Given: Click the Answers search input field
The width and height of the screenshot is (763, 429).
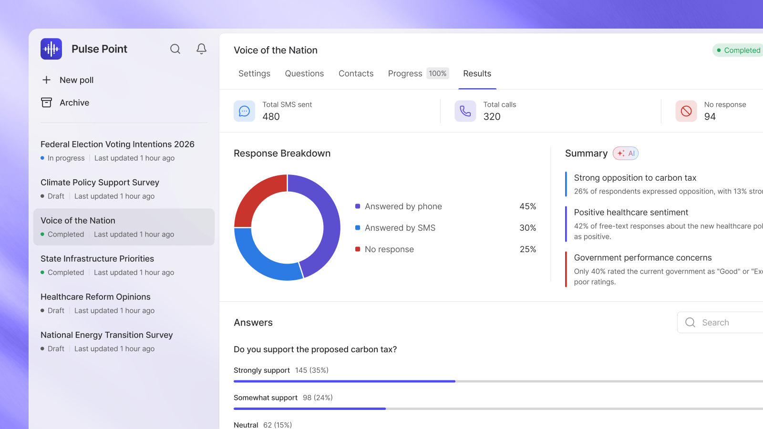Looking at the screenshot, I should pyautogui.click(x=720, y=322).
